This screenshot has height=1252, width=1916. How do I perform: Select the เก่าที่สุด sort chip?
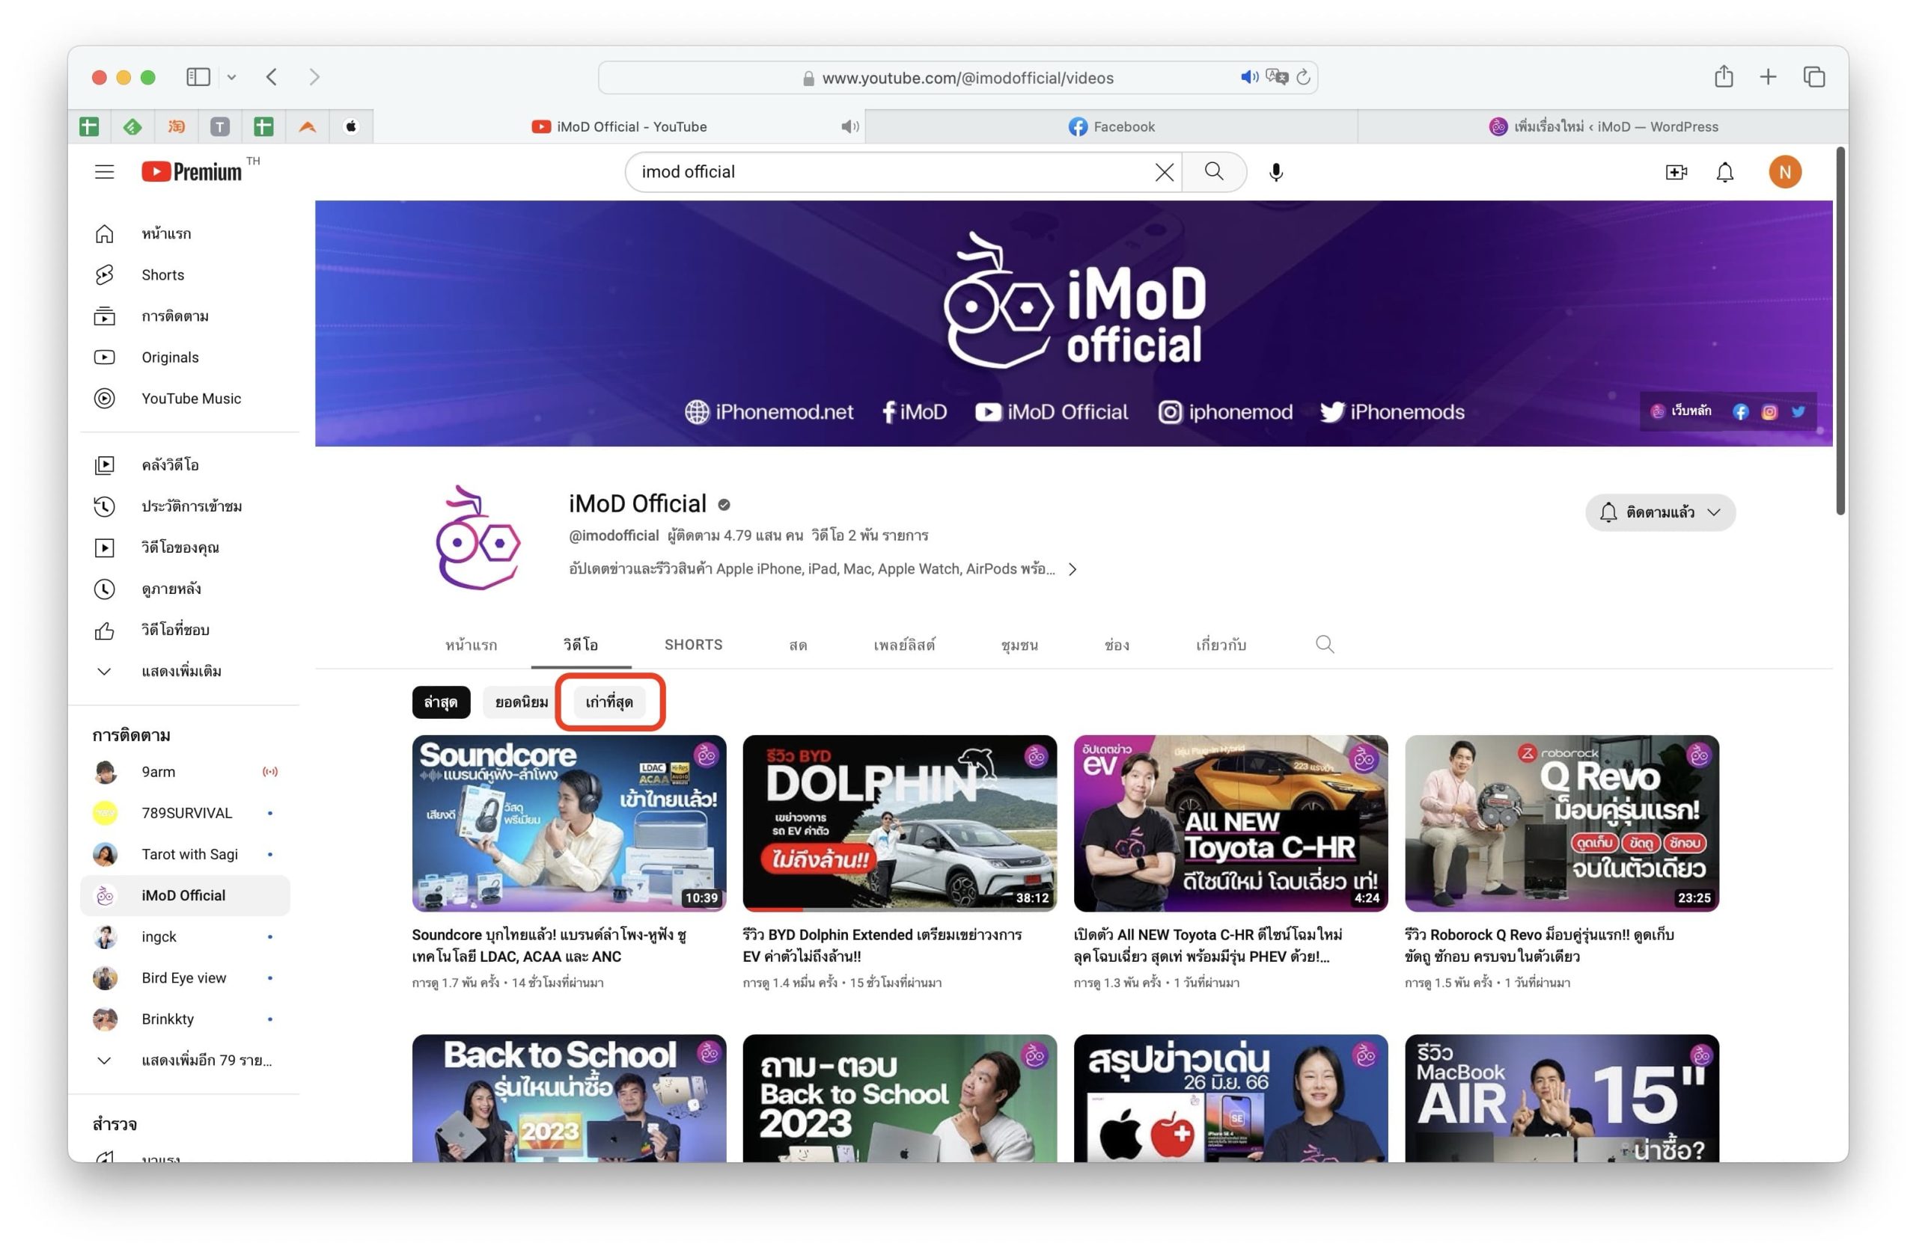coord(608,702)
